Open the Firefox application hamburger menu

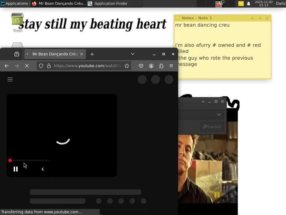pos(171,66)
